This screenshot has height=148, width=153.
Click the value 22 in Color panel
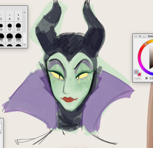coord(151,78)
